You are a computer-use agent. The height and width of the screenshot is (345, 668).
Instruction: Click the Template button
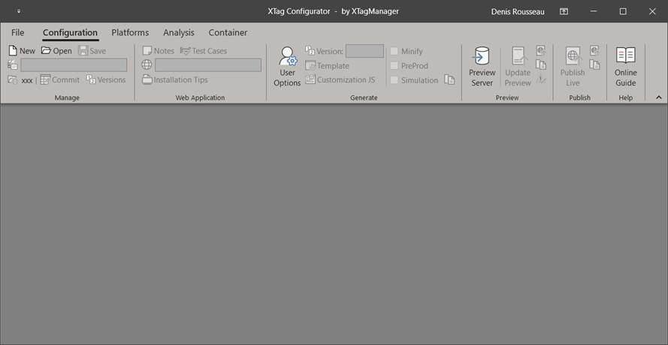(327, 66)
